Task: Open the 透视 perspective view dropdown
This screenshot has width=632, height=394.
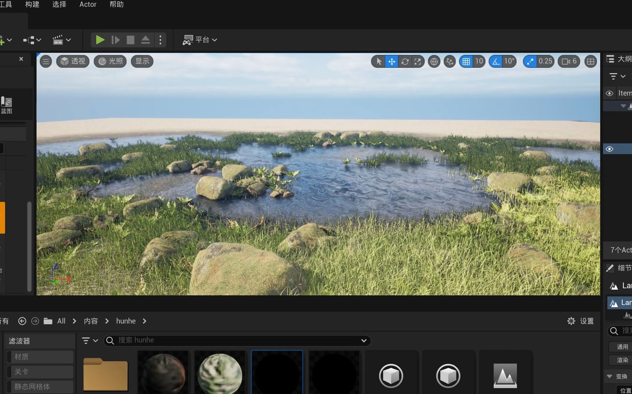Action: pyautogui.click(x=73, y=61)
